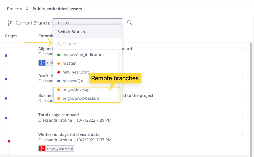Open kebab menu for Total usage removed commit
The height and width of the screenshot is (157, 254).
point(242,115)
